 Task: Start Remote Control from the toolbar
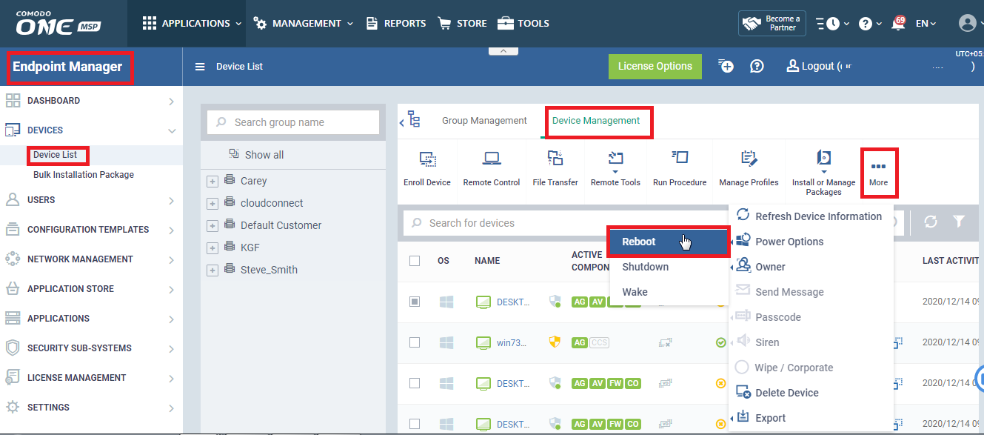pyautogui.click(x=491, y=159)
